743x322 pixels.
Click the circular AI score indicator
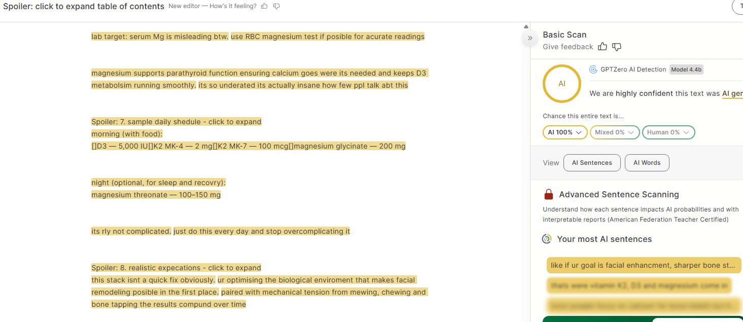tap(562, 84)
